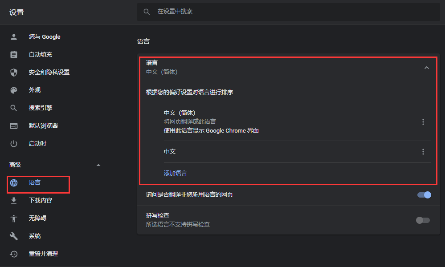
Task: Collapse the 语言 panel with the chevron
Action: (427, 68)
